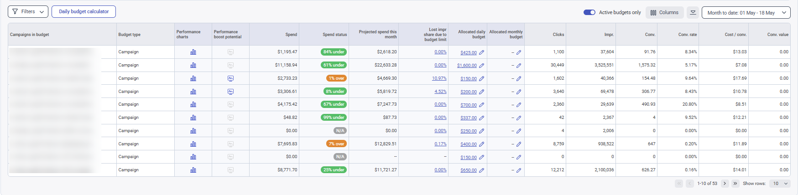Open the Filters dropdown

click(28, 11)
